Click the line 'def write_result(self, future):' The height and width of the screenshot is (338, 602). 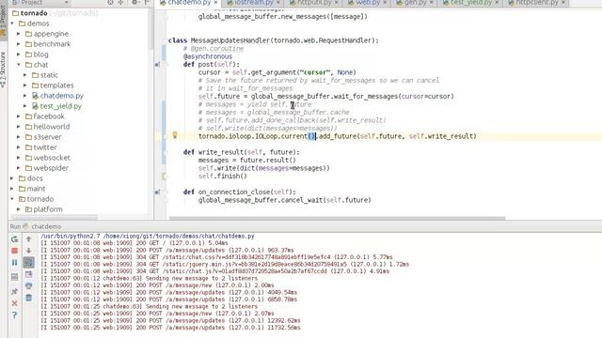coord(241,152)
